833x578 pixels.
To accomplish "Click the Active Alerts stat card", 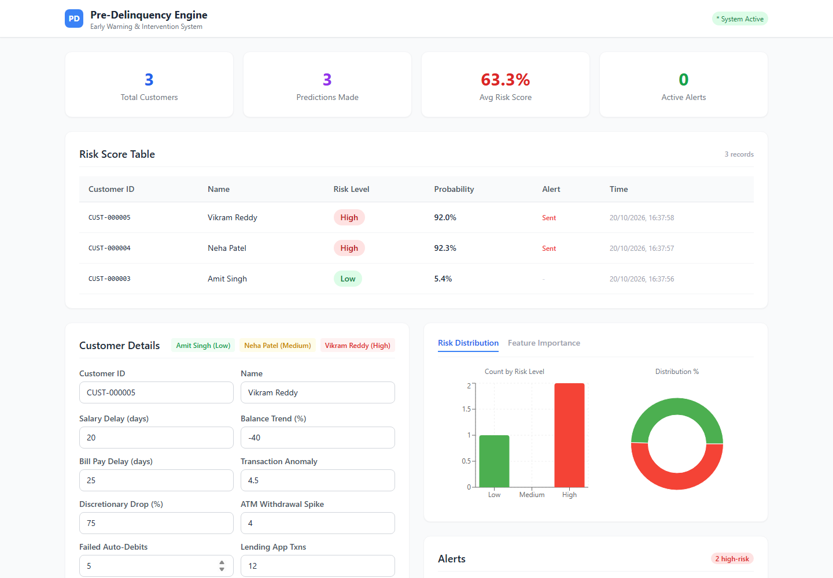I will [684, 85].
